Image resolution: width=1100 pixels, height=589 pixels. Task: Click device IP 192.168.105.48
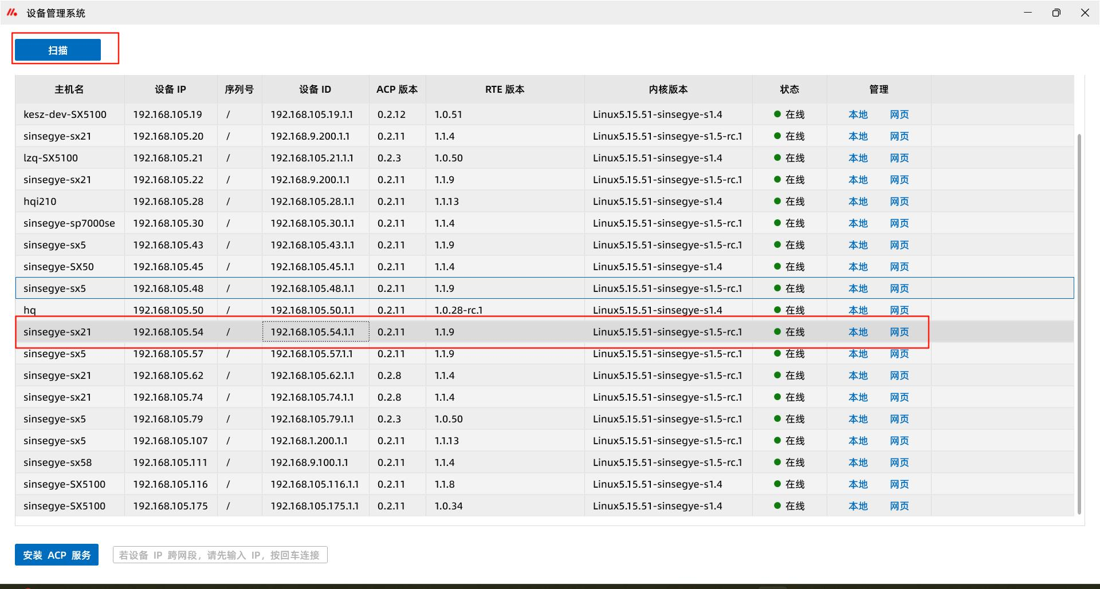click(168, 288)
